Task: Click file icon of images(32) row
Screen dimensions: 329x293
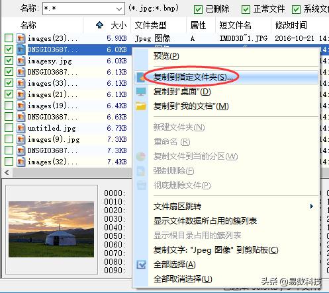Action: (21, 162)
